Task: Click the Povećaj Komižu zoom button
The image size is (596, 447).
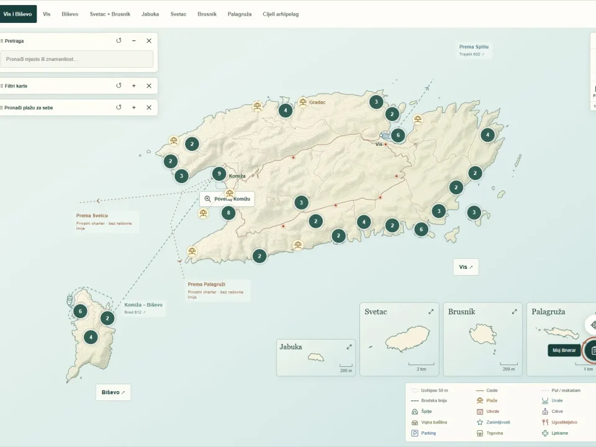Action: coord(227,199)
